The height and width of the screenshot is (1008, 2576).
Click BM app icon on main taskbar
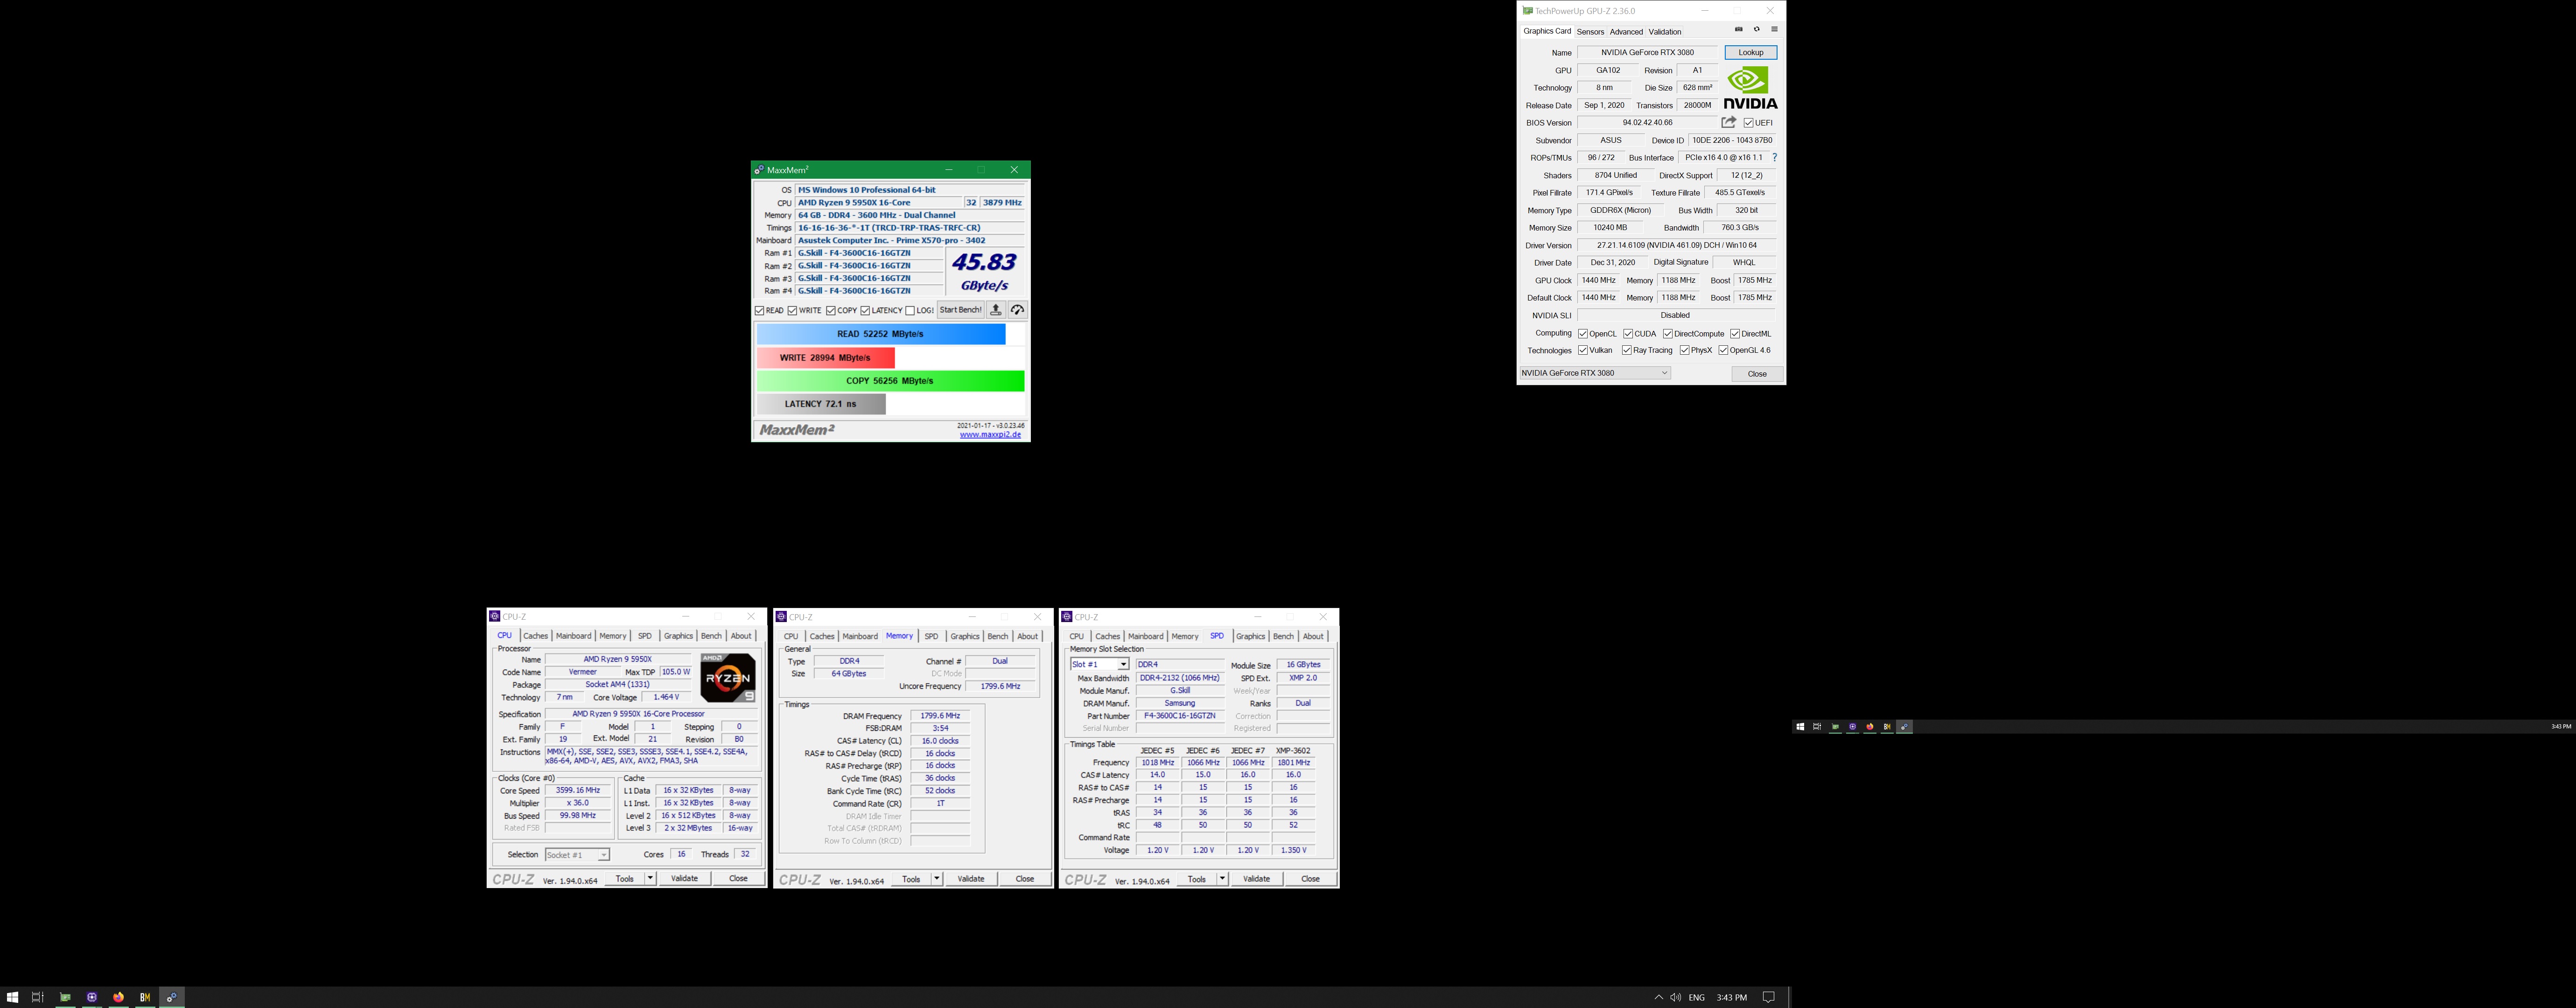[x=145, y=997]
